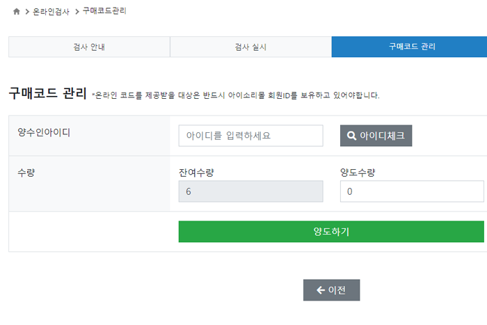This screenshot has width=487, height=325.
Task: Go to the home page via house icon
Action: click(17, 12)
